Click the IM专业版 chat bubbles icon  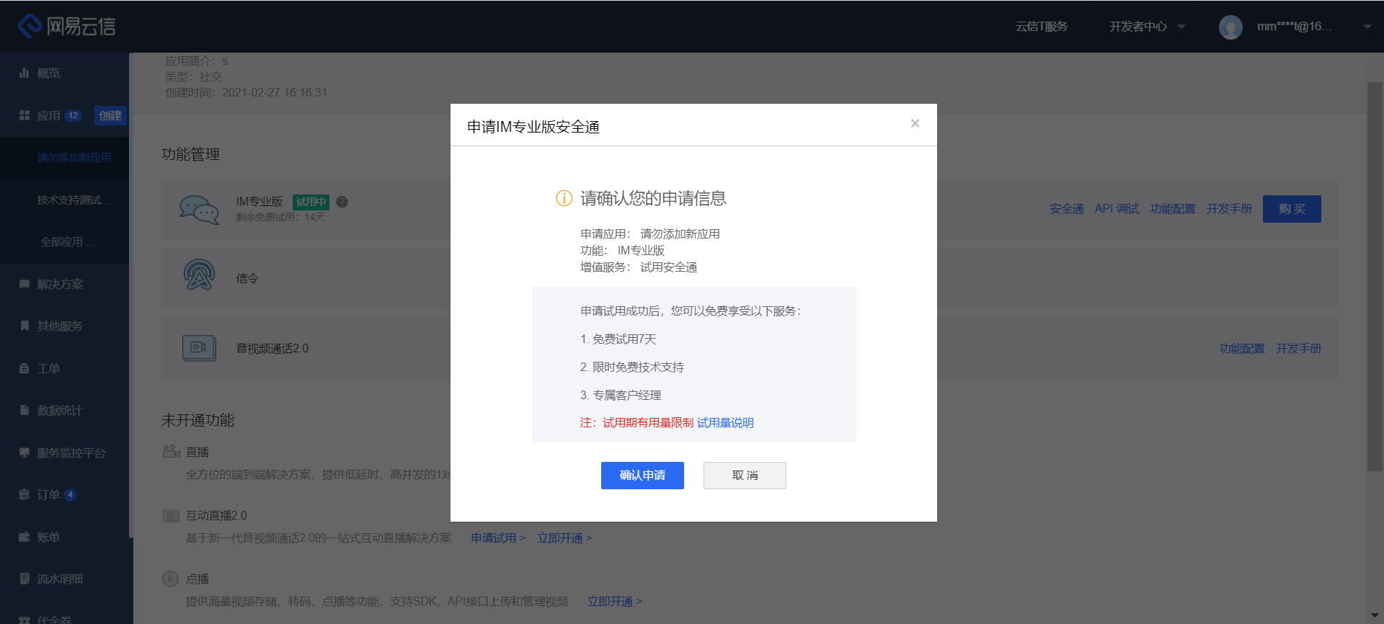(199, 210)
